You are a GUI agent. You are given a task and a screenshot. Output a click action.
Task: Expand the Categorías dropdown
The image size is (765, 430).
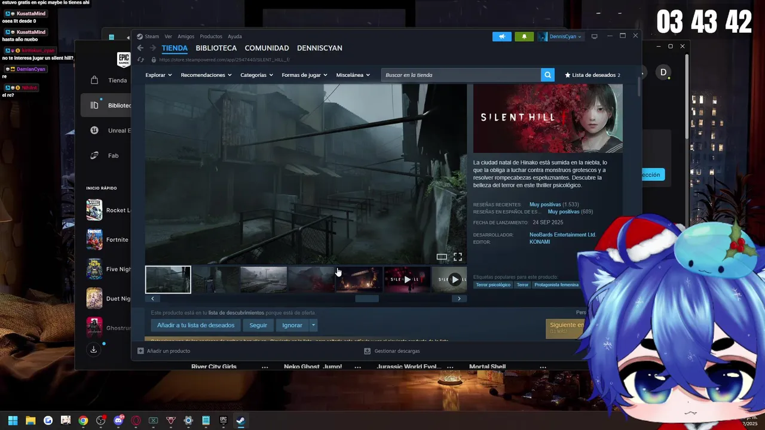(257, 75)
